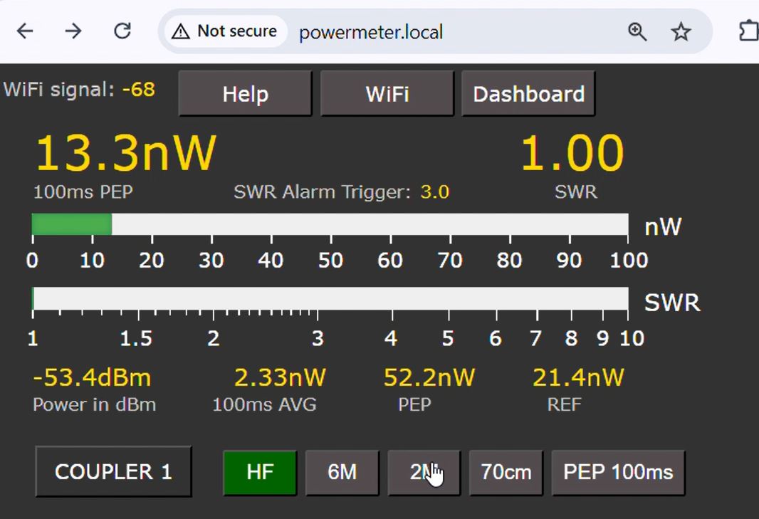Image resolution: width=759 pixels, height=519 pixels.
Task: Switch to the Dashboard view
Action: [528, 94]
